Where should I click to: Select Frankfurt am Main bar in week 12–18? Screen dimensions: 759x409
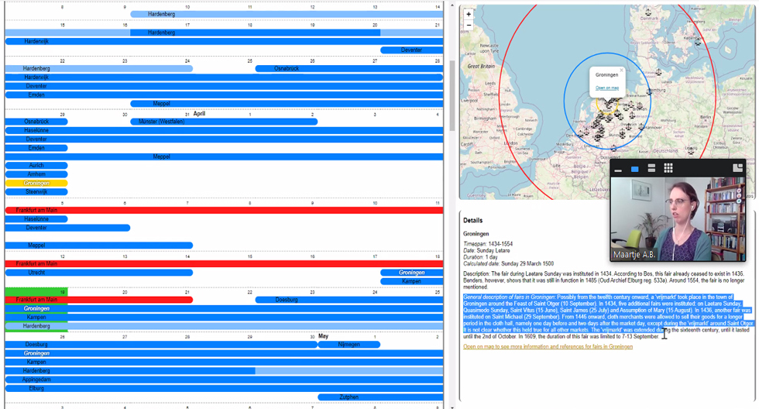tap(224, 264)
